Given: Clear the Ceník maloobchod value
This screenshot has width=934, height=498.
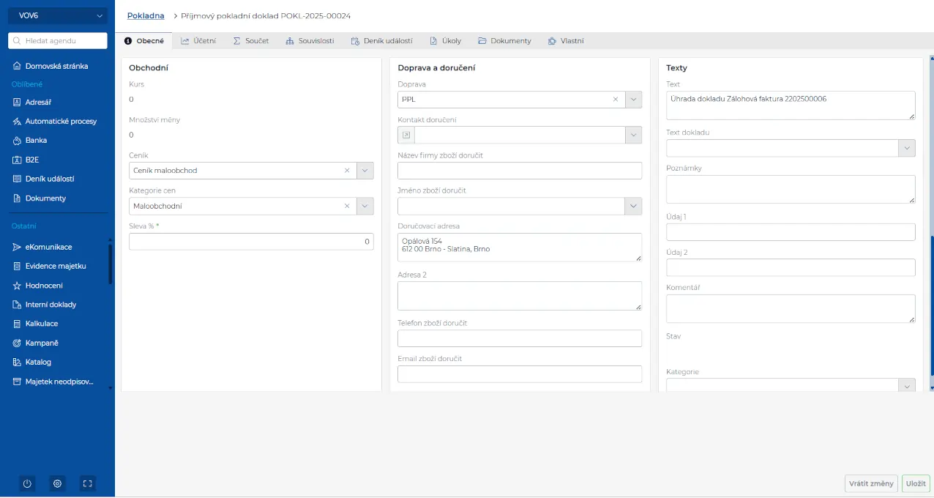Looking at the screenshot, I should [347, 171].
